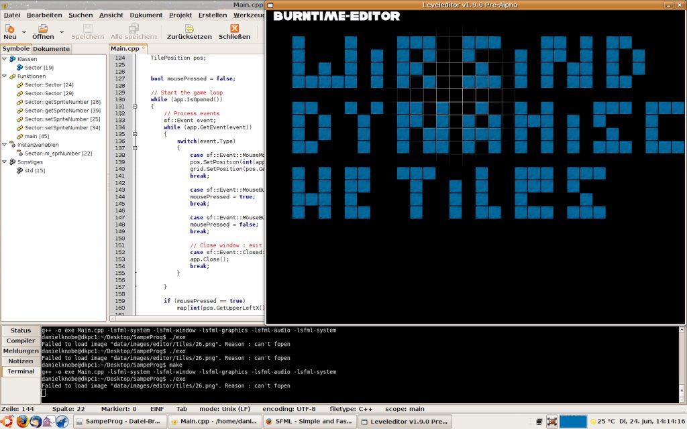Open the Dokument menu

pyautogui.click(x=146, y=15)
